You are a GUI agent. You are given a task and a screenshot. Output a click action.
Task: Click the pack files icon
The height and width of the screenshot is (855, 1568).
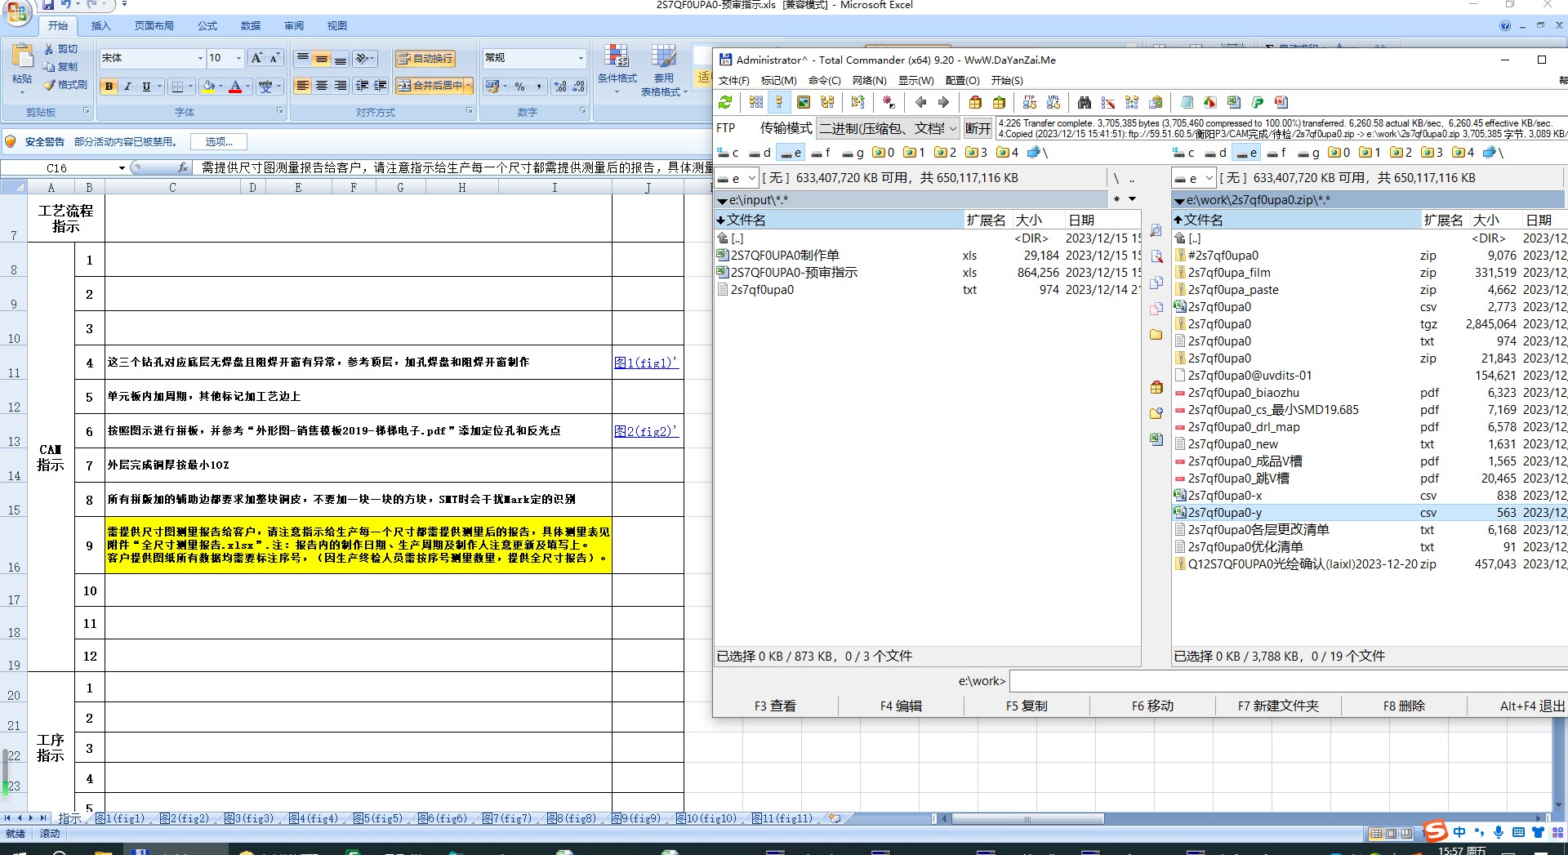pos(975,102)
